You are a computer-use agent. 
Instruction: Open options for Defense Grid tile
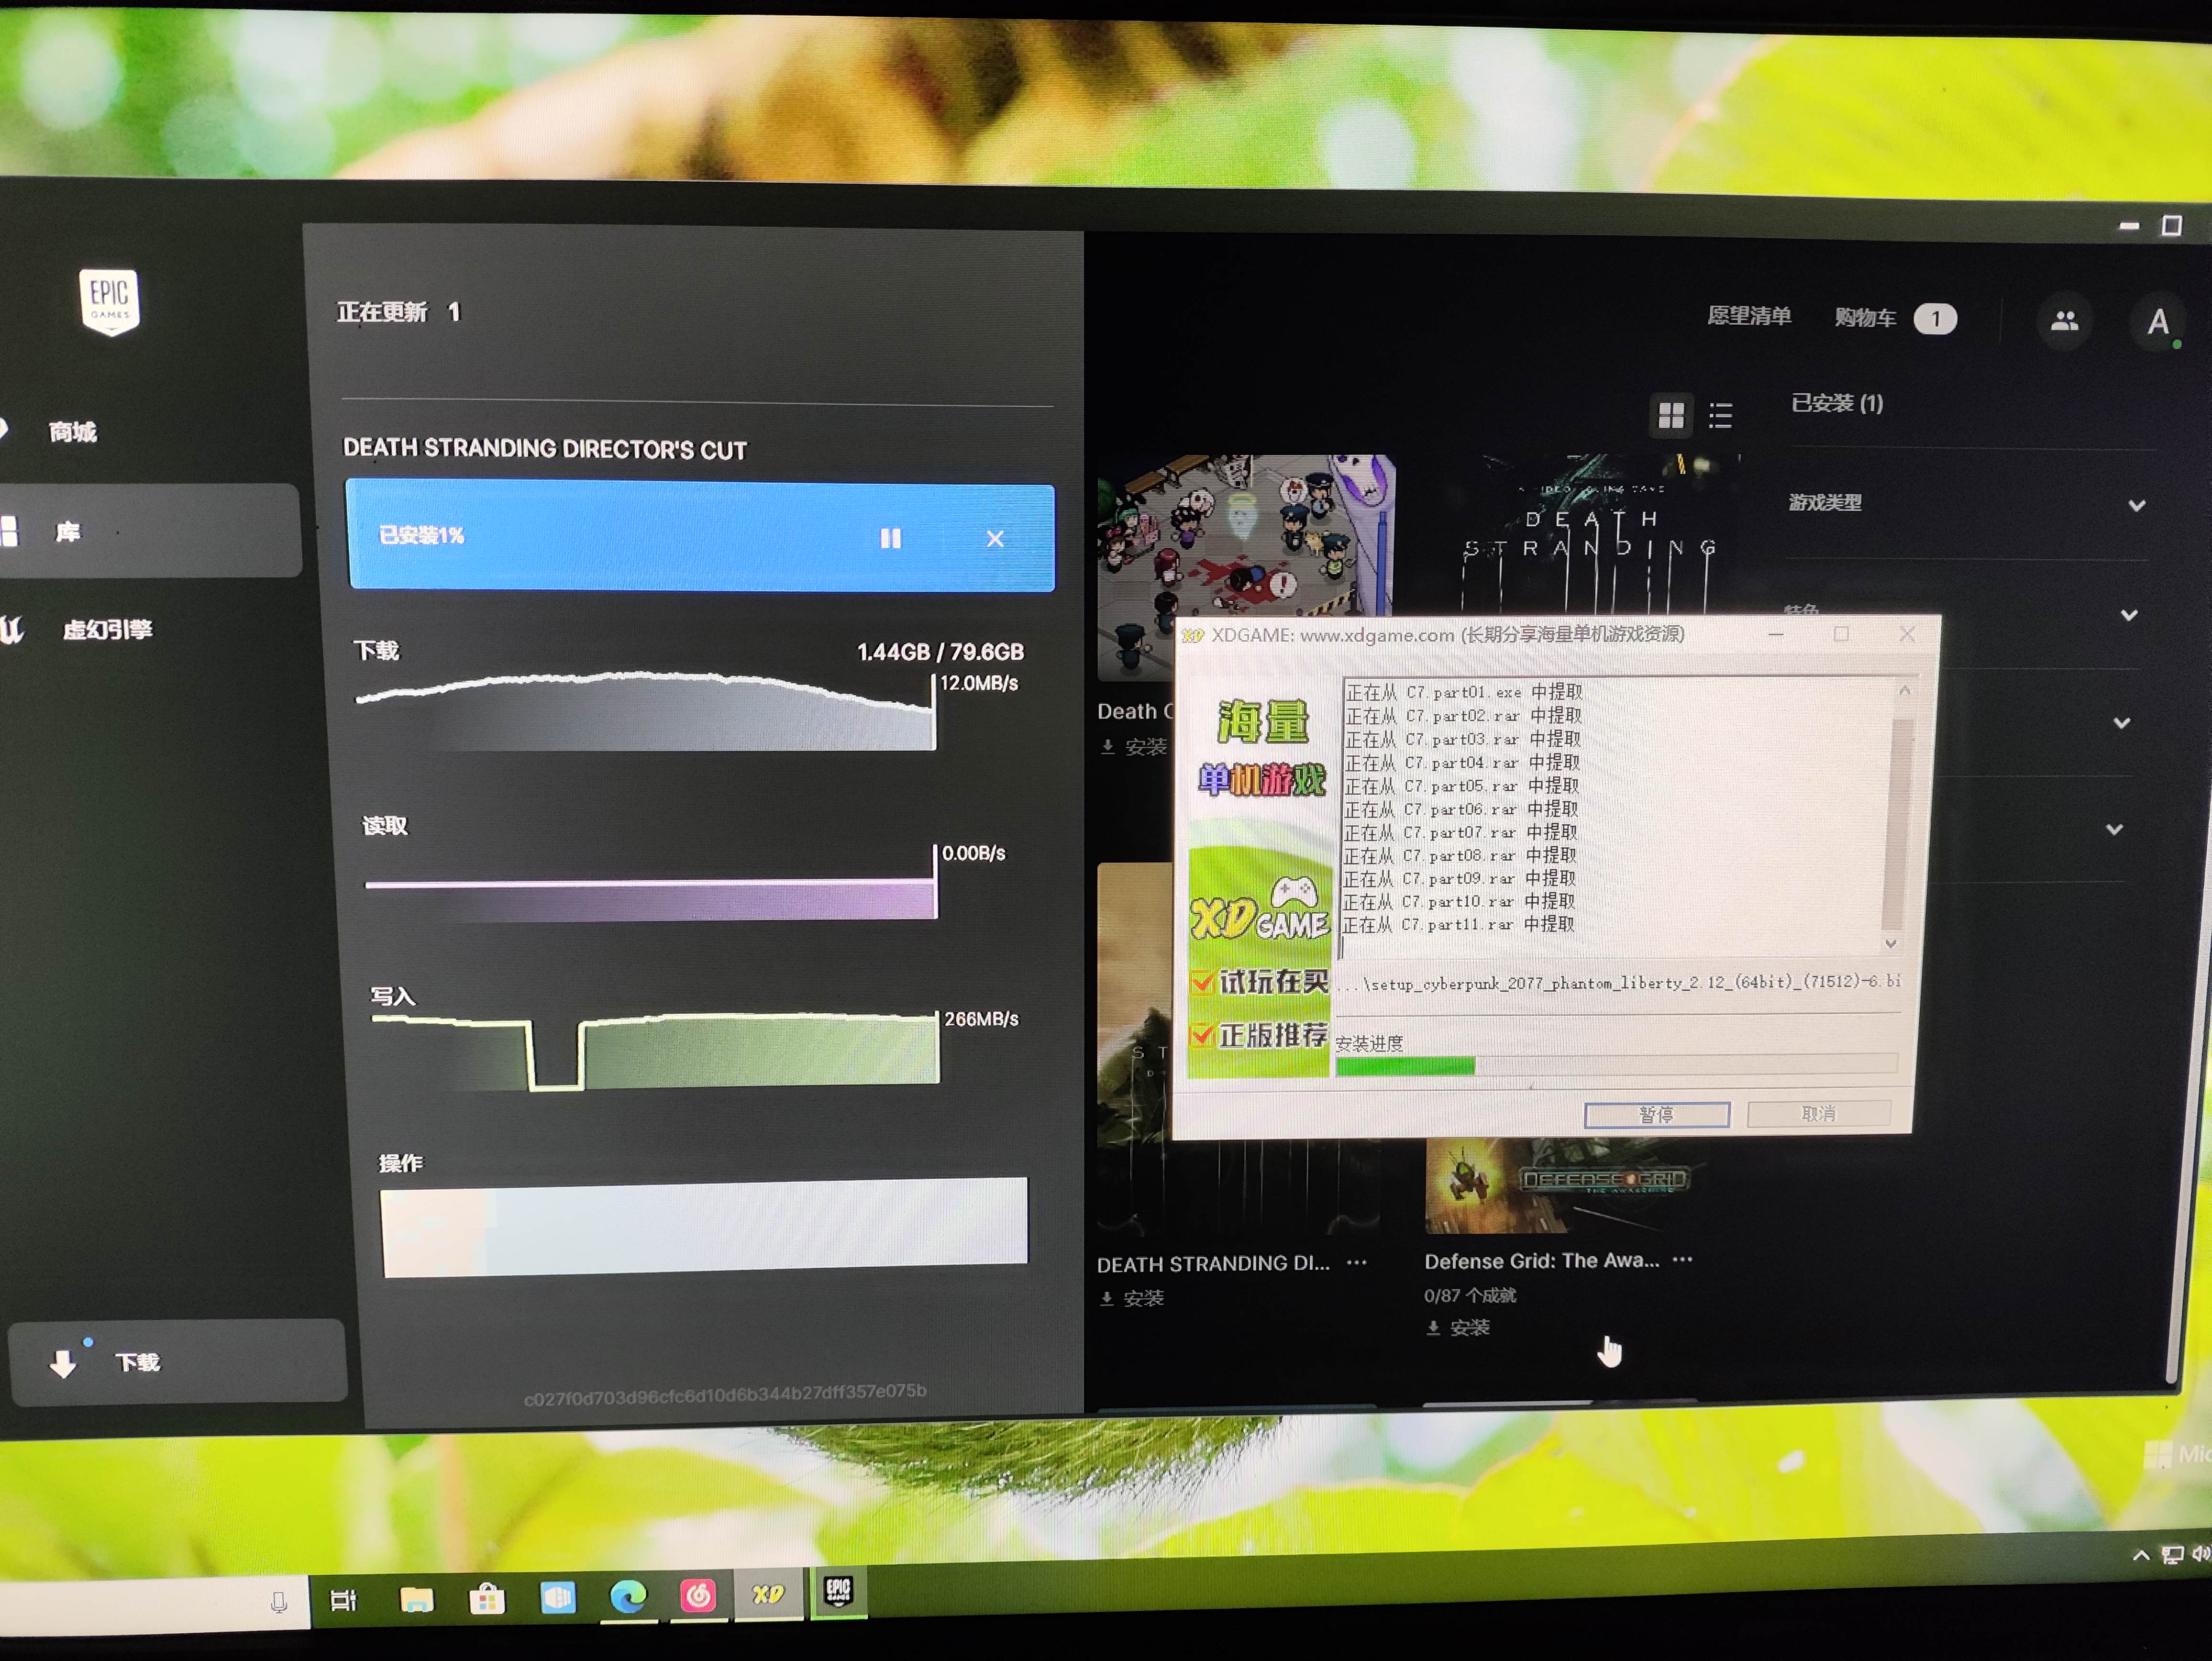pyautogui.click(x=1683, y=1259)
